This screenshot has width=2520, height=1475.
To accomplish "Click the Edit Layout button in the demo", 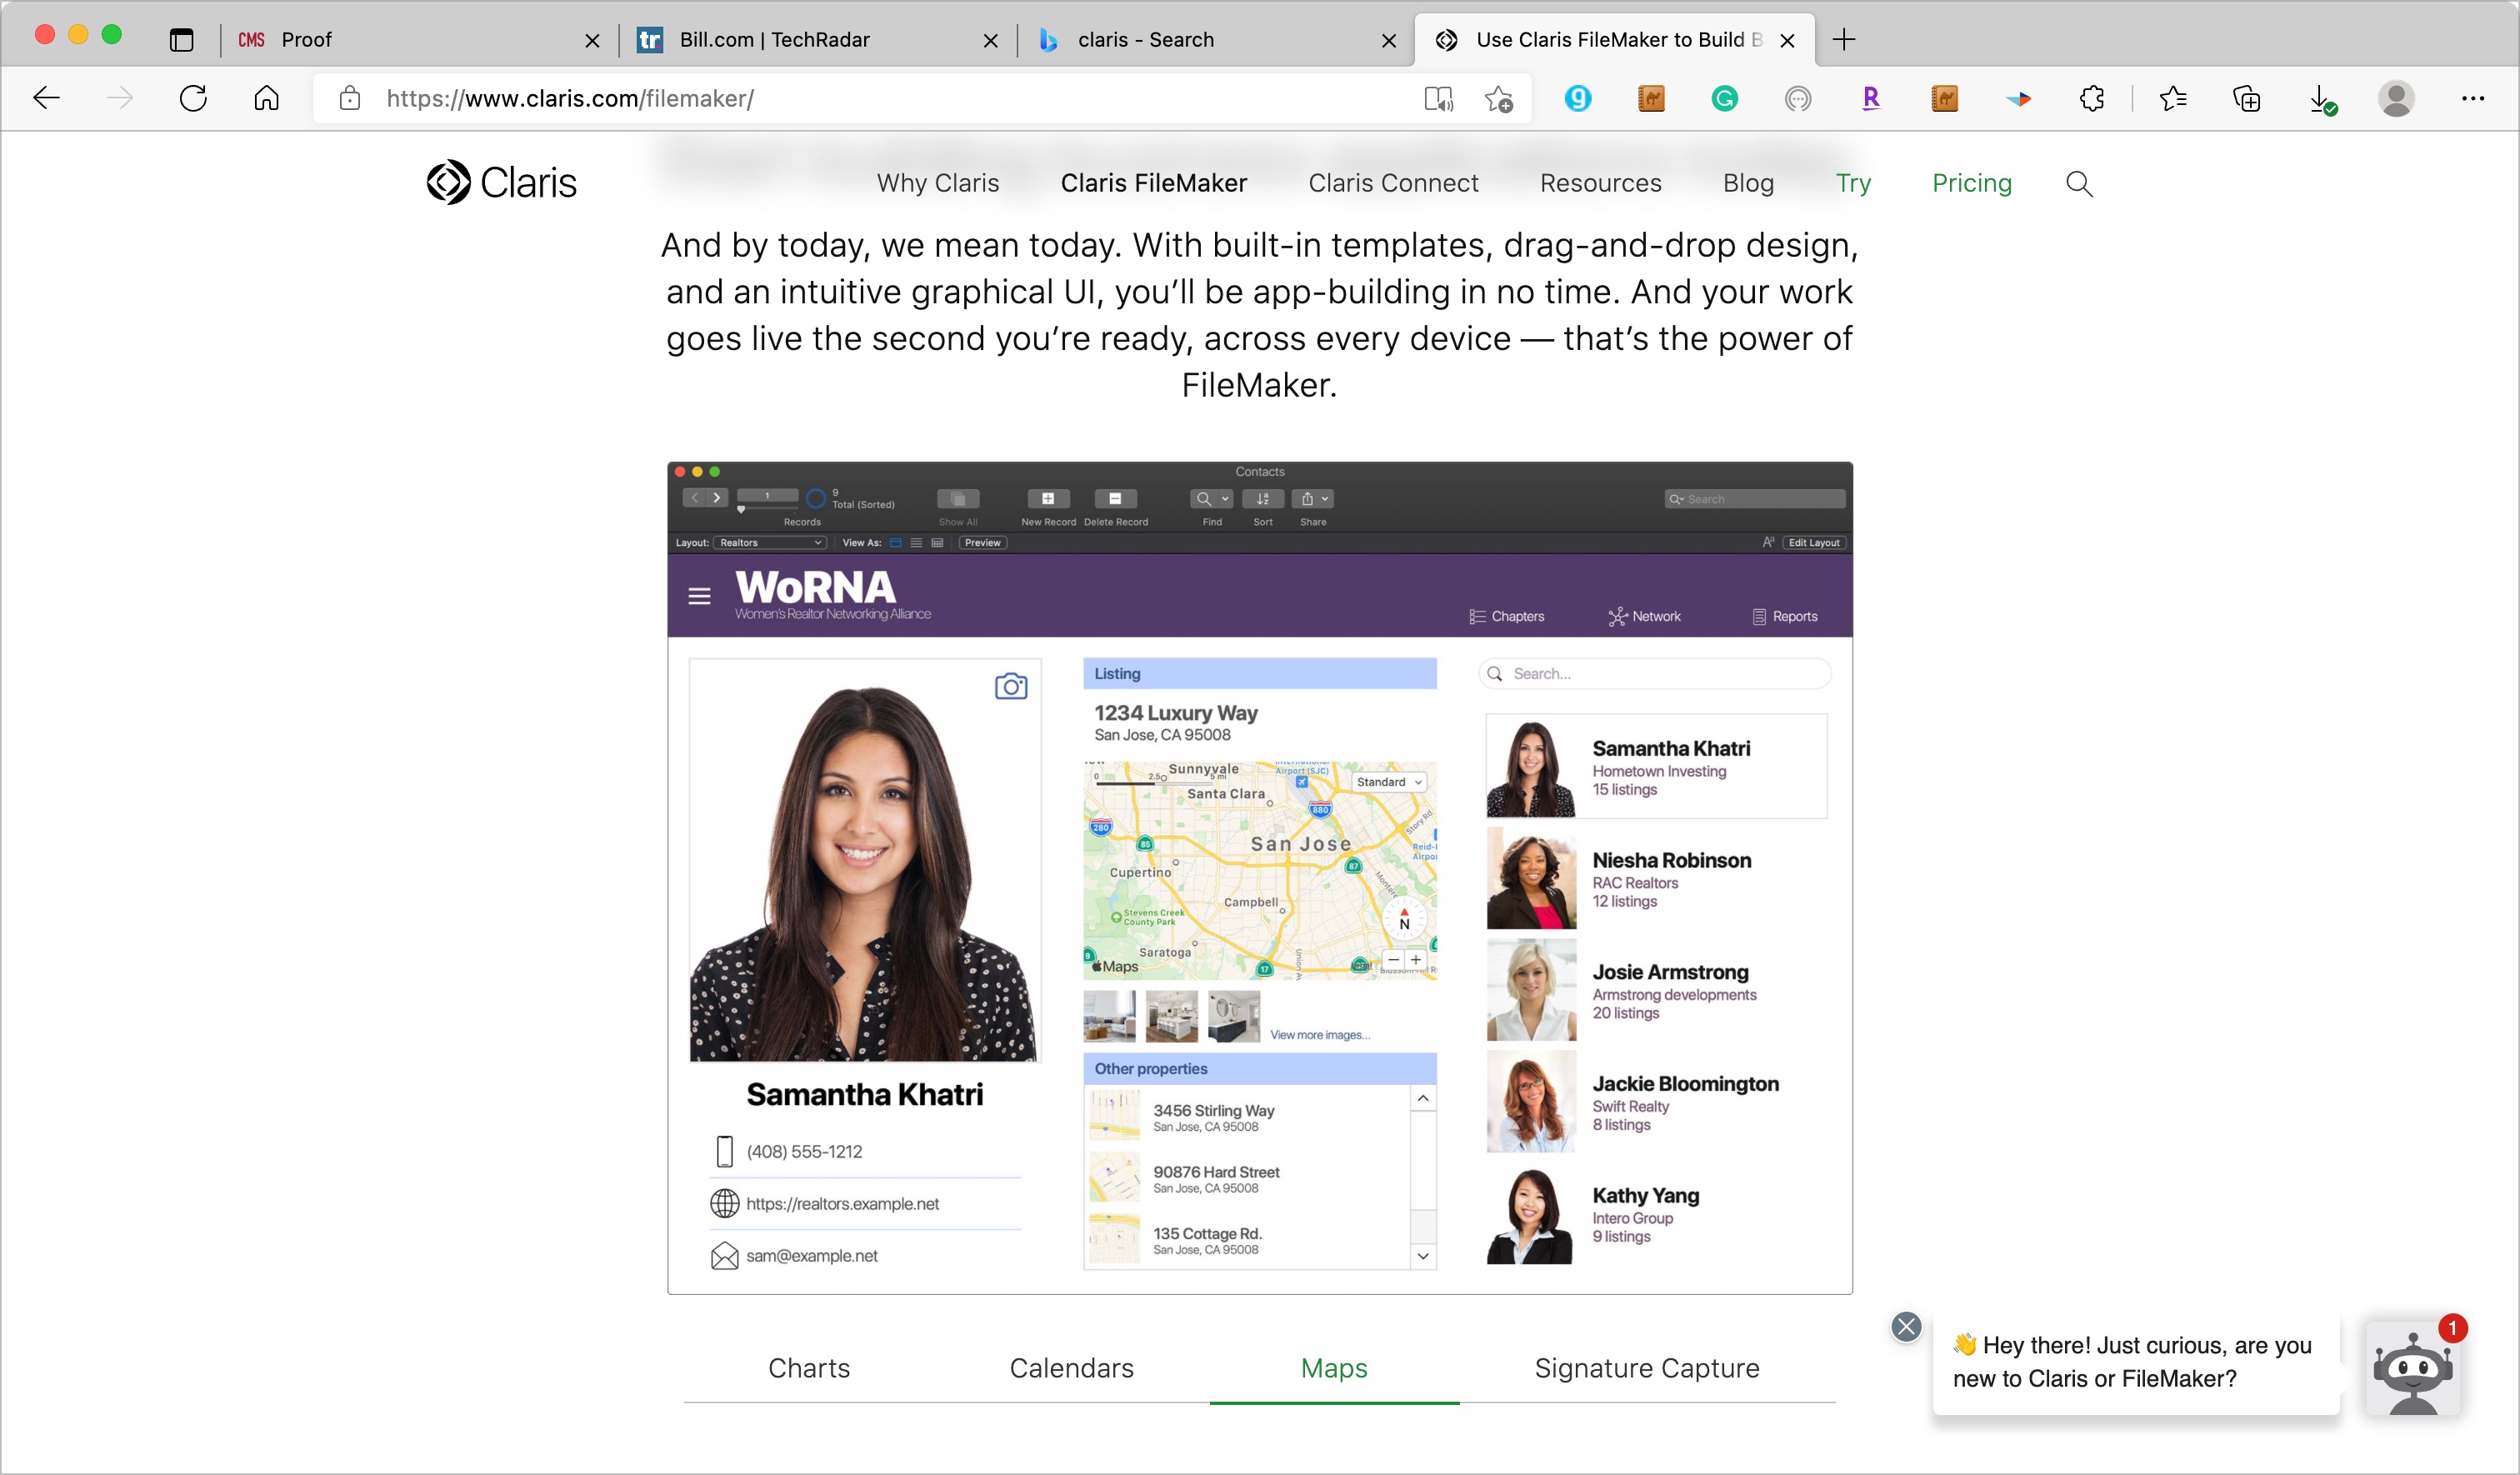I will coord(1813,543).
